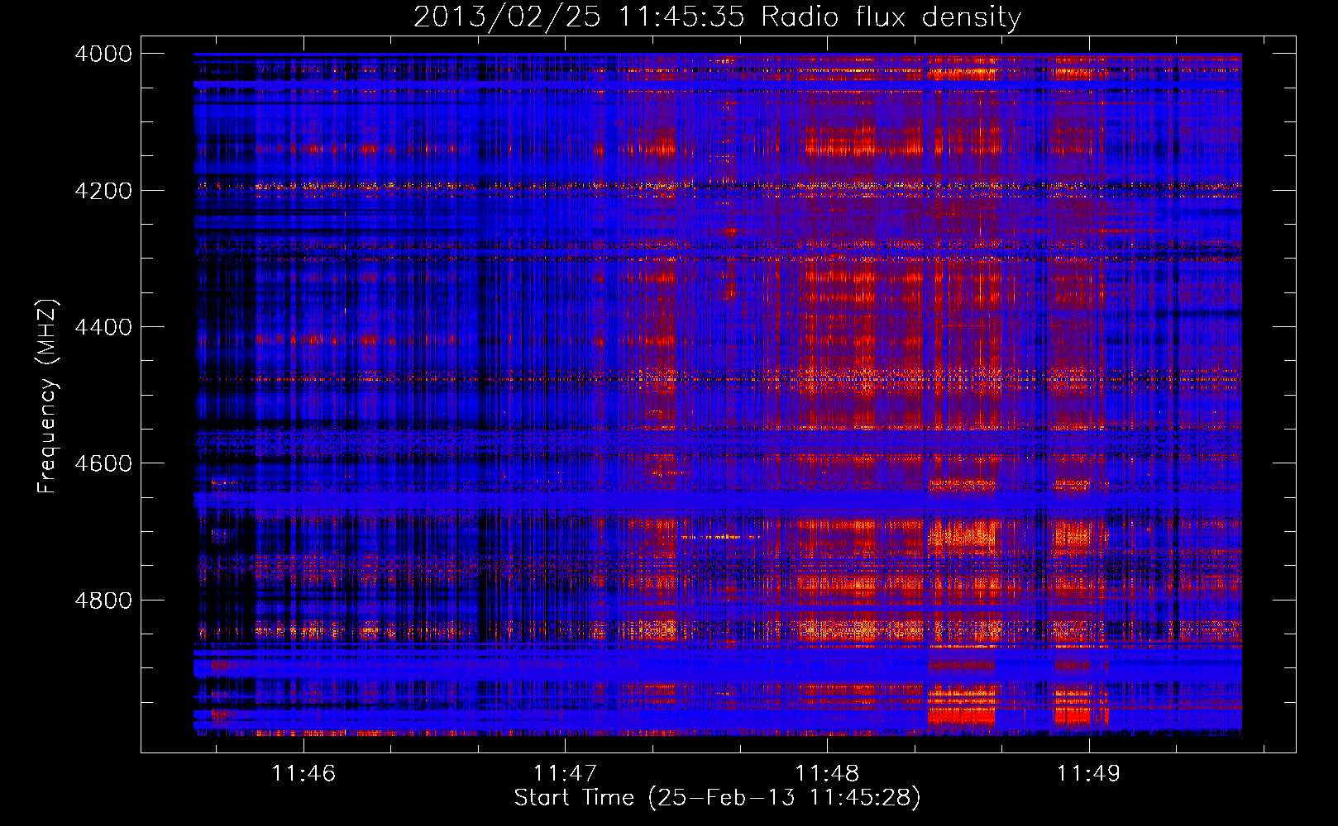This screenshot has height=826, width=1338.
Task: Click the 11:48 time tick label
Action: tap(827, 773)
